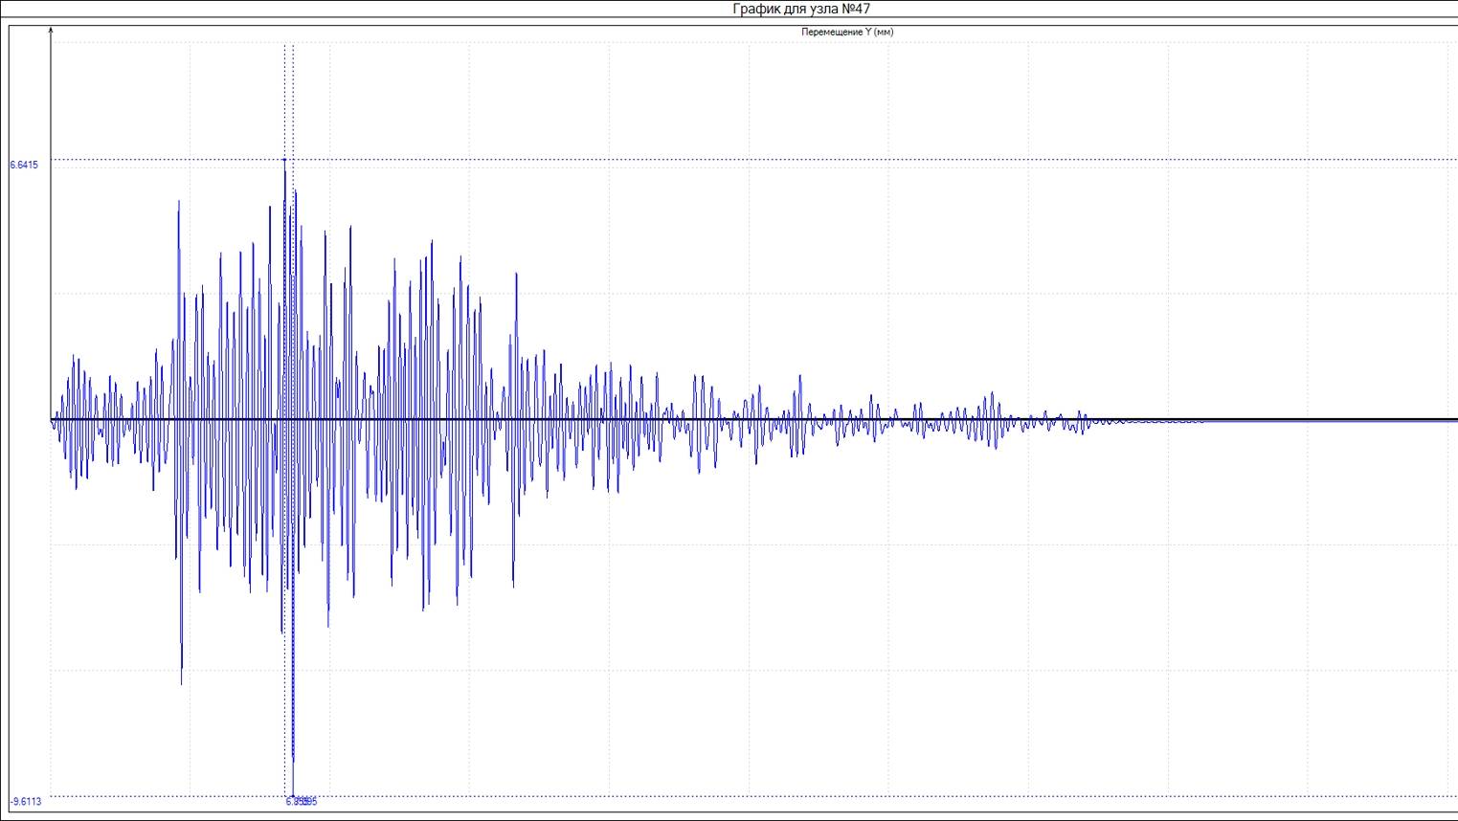Image resolution: width=1458 pixels, height=821 pixels.
Task: Click the flat zero line where oscillation ends
Action: [x=1292, y=420]
